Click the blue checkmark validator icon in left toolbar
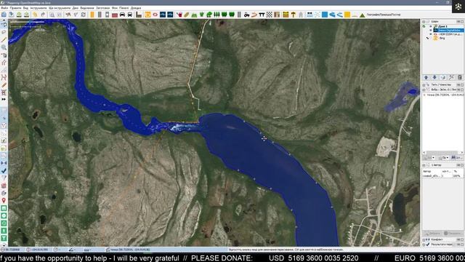Image resolution: width=465 pixels, height=262 pixels. [4, 171]
